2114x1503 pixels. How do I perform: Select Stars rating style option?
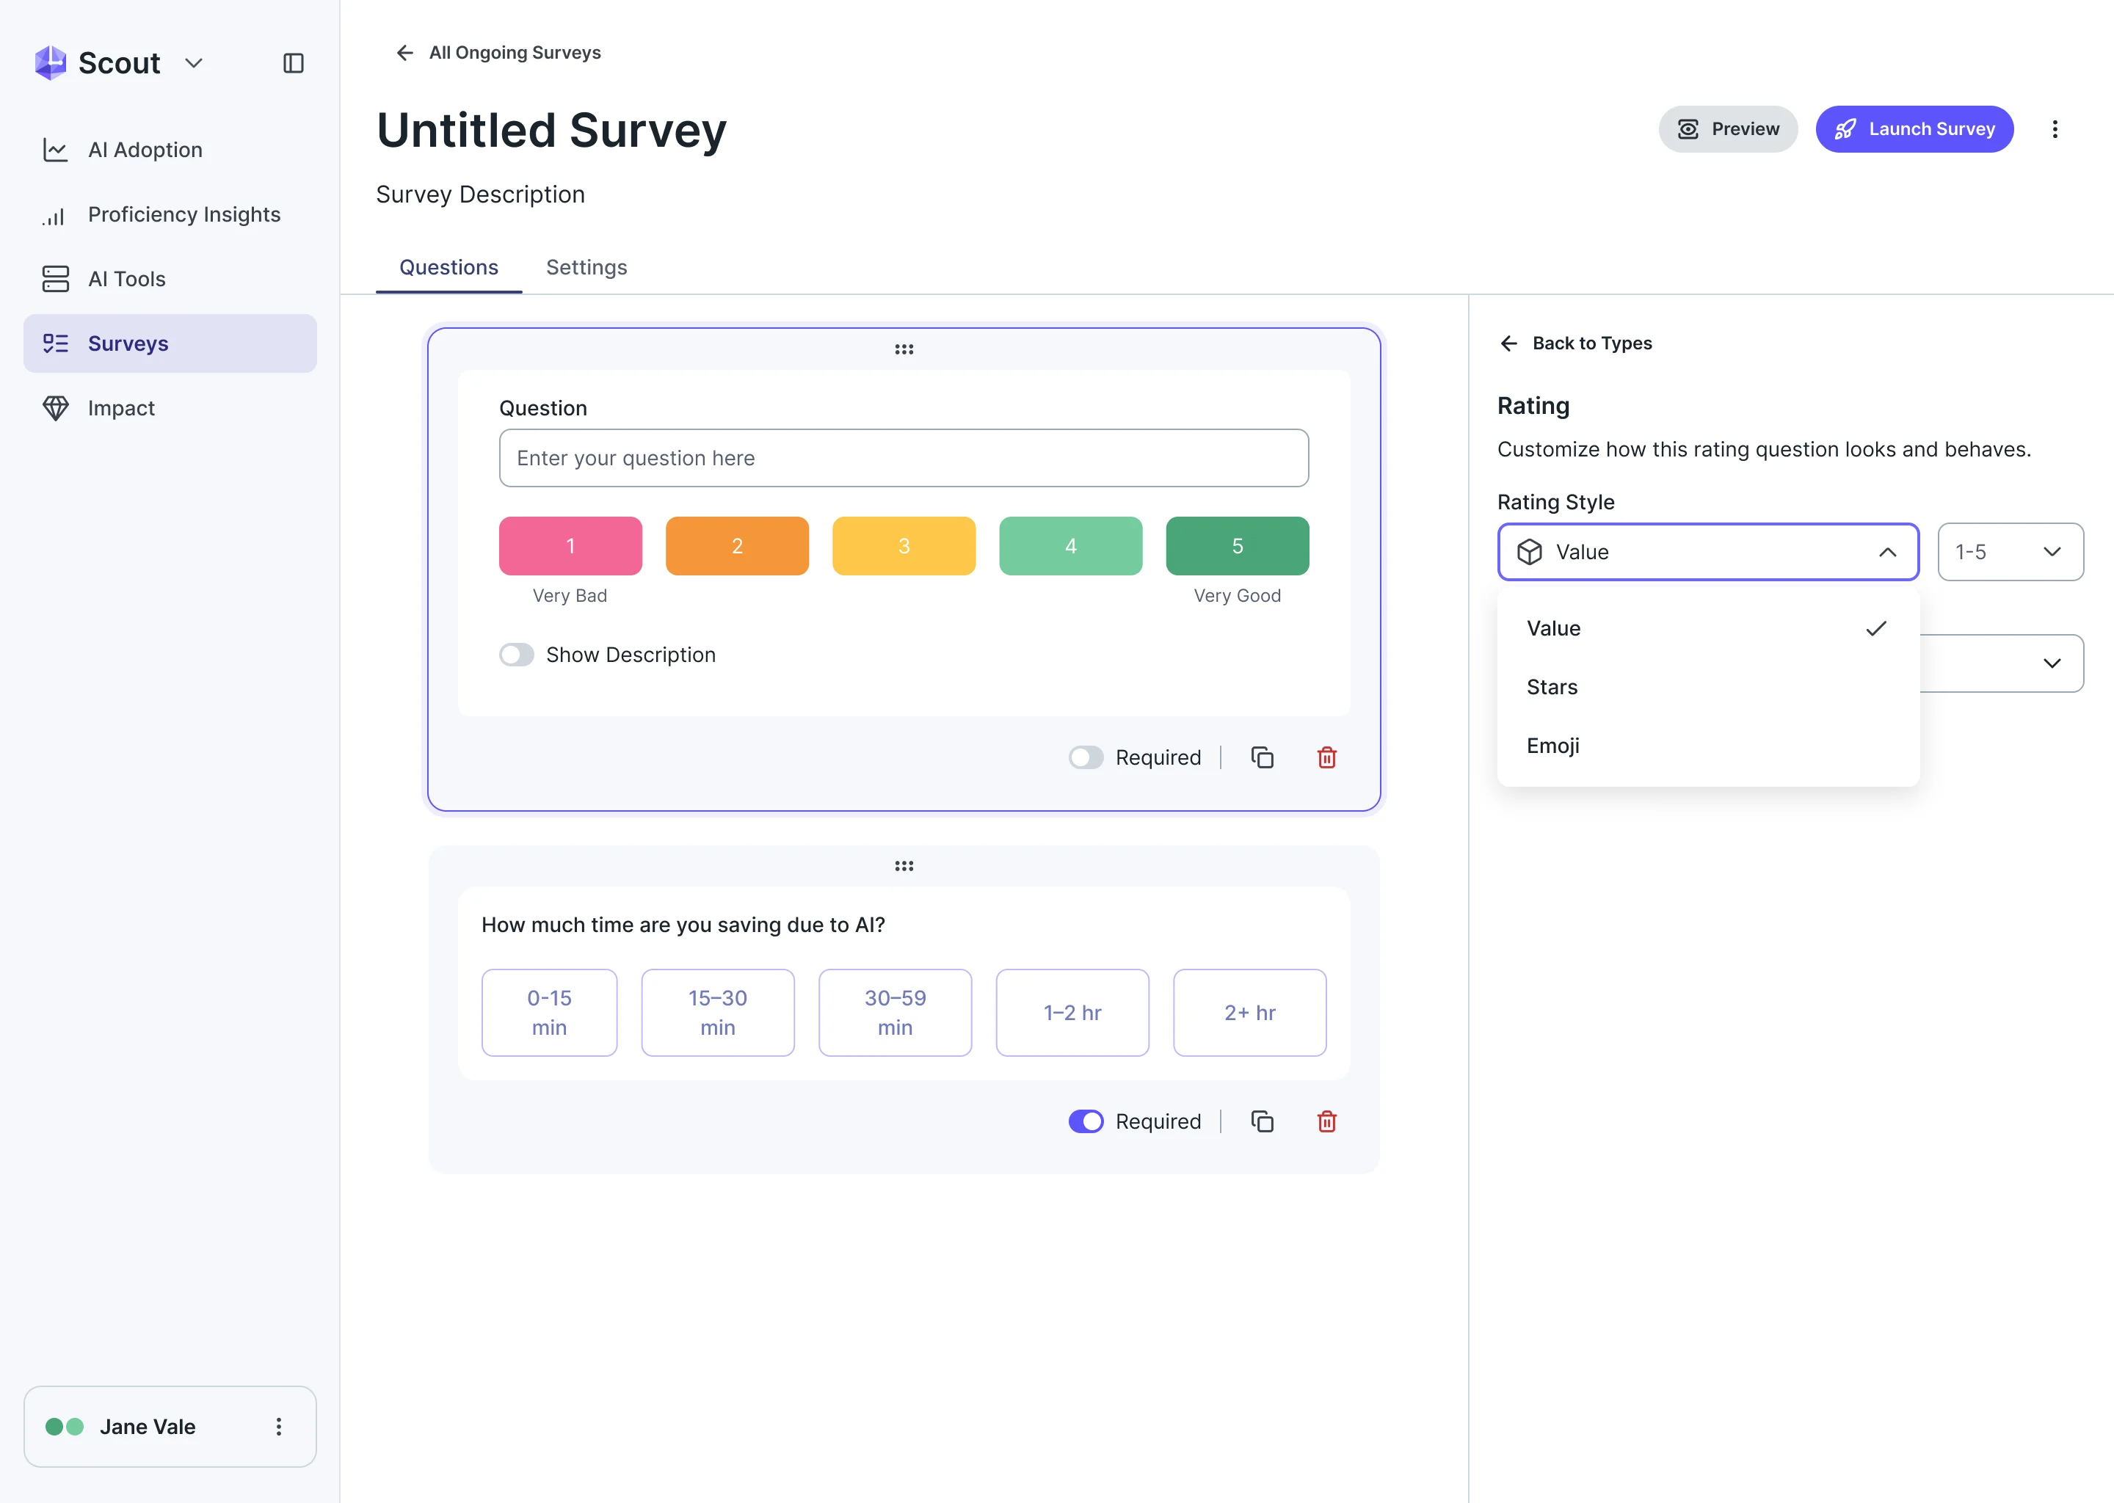pos(1707,687)
